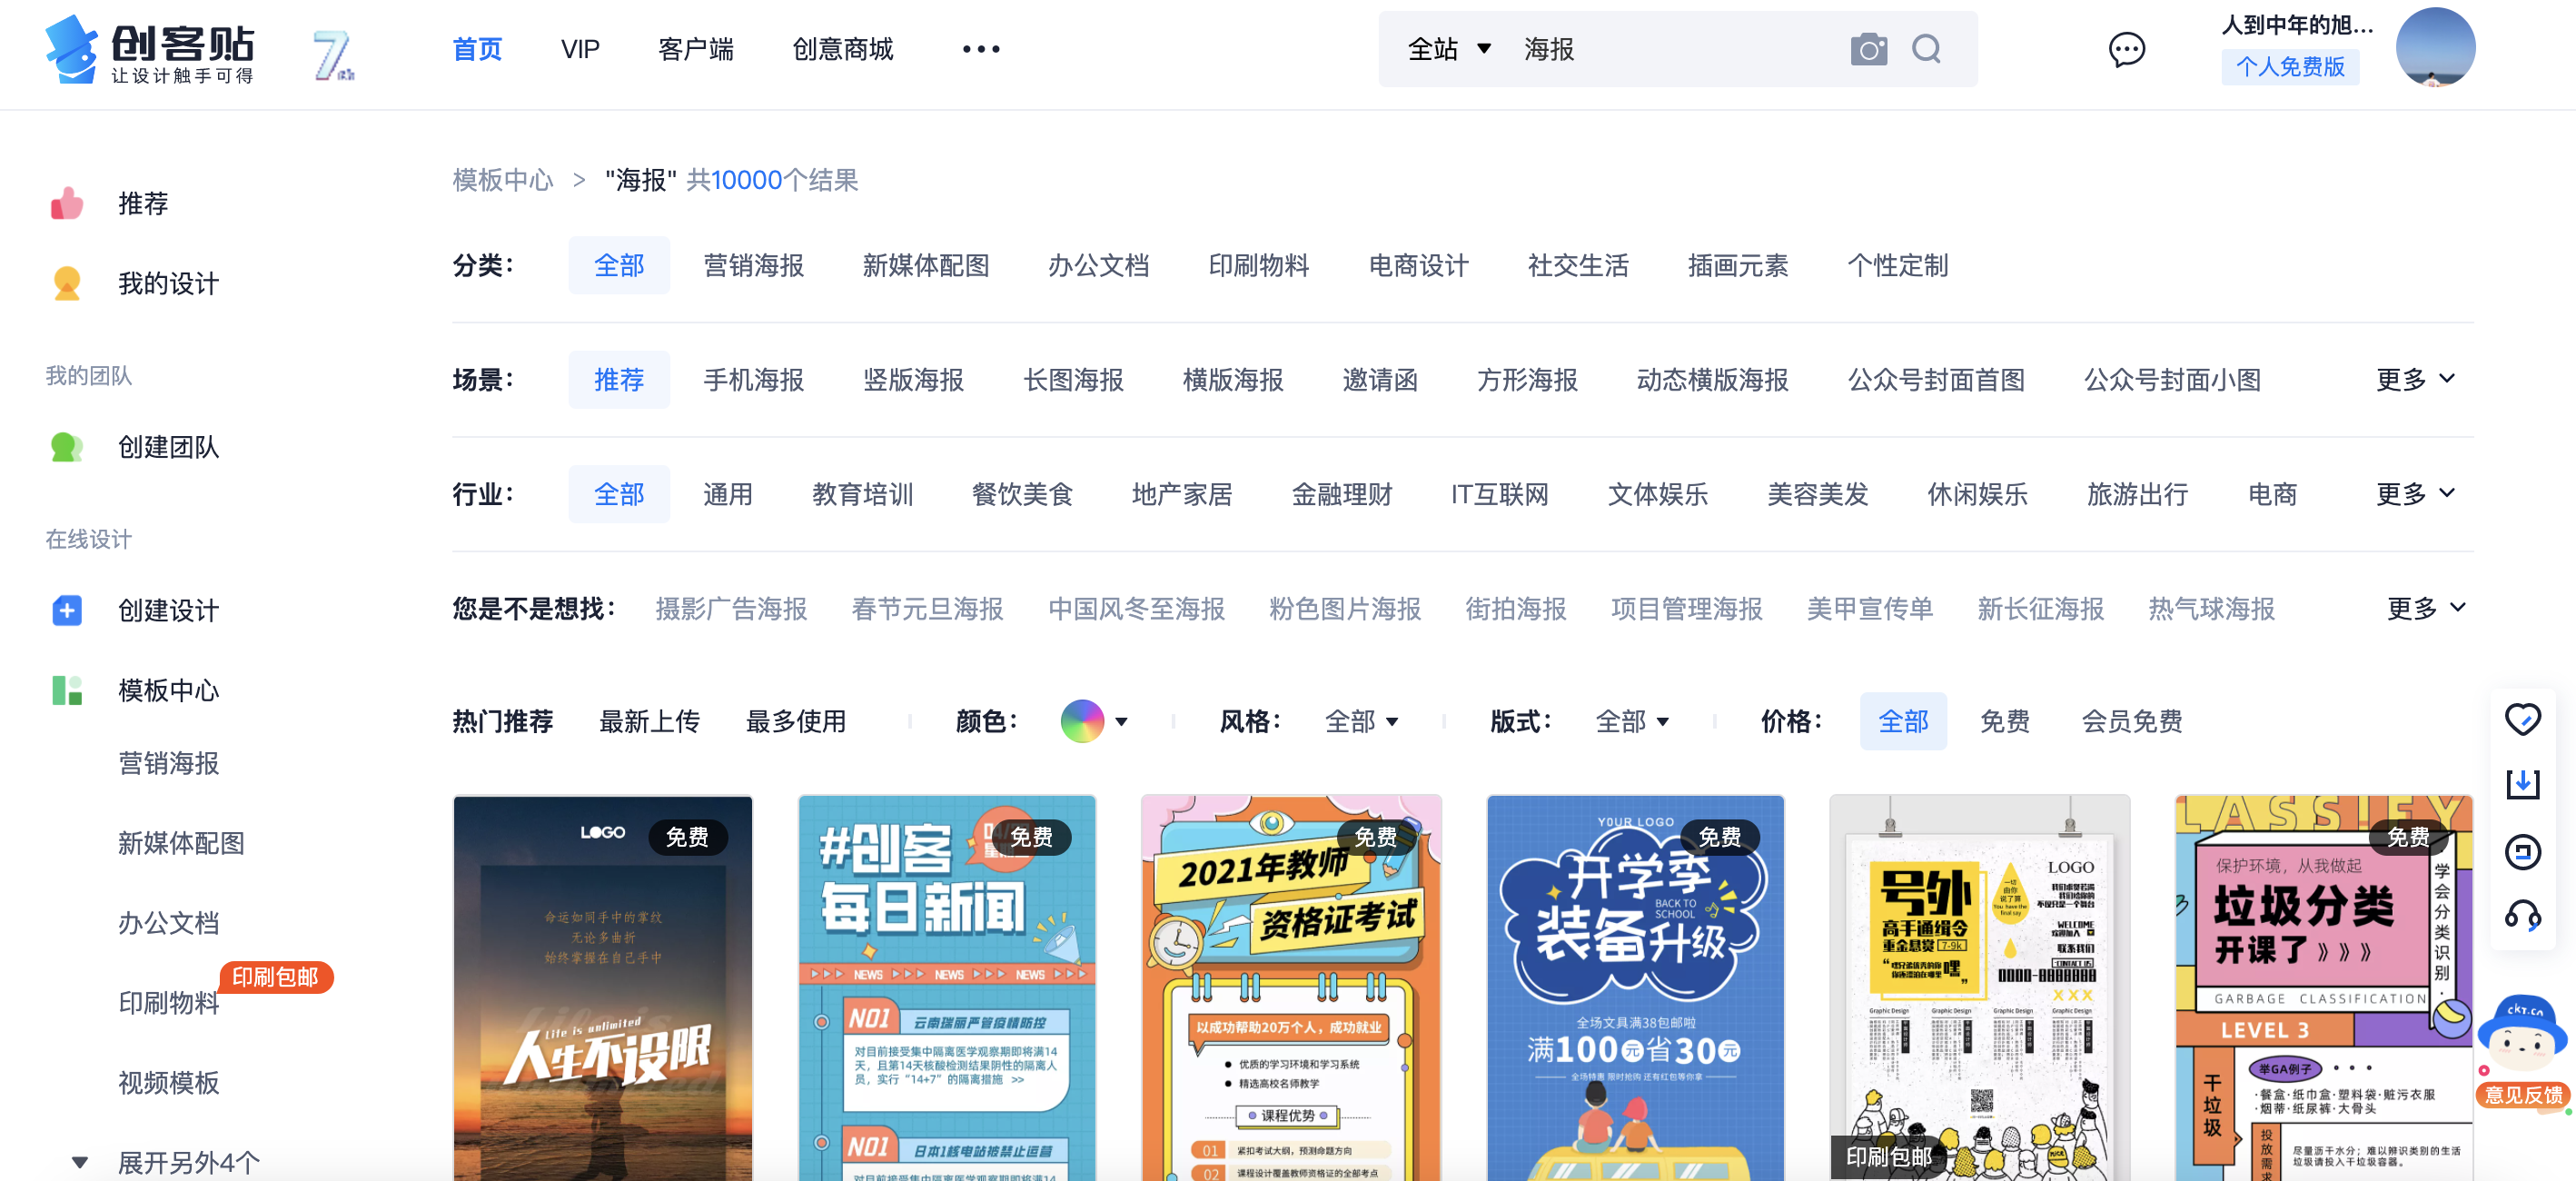Open the rainbow color filter swatch
2576x1181 pixels.
coord(1082,721)
